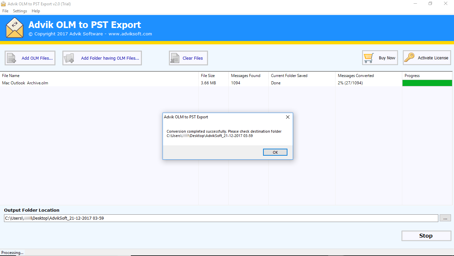Click the green progress bar
The height and width of the screenshot is (256, 454).
coord(427,83)
